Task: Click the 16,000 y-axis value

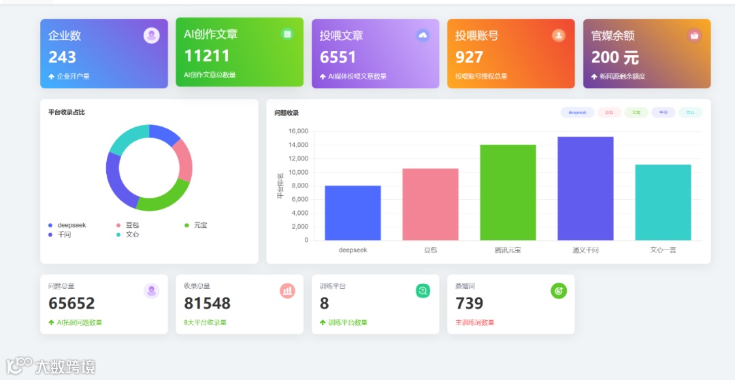Action: coord(299,131)
